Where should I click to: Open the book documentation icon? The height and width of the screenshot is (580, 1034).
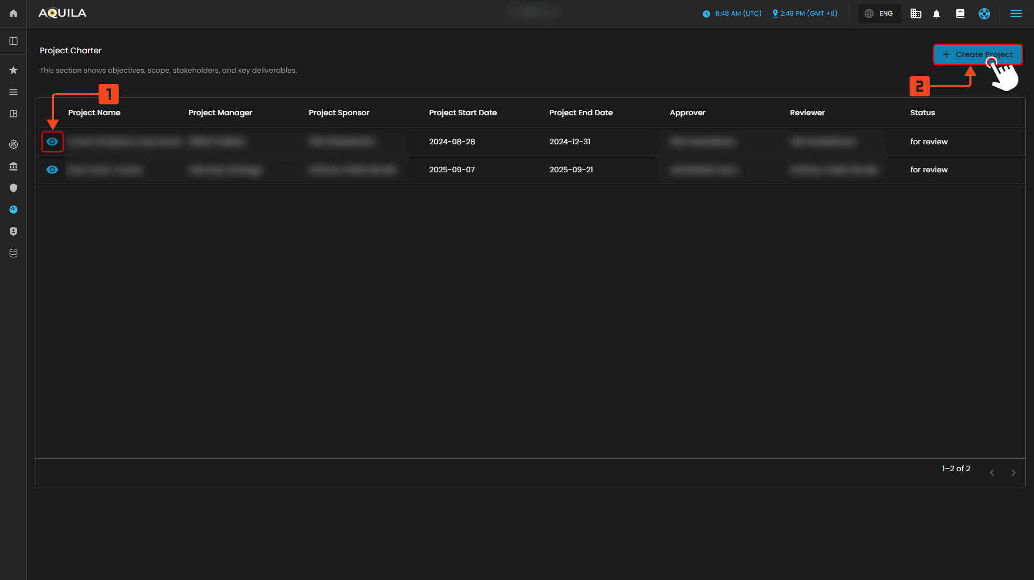click(x=960, y=14)
